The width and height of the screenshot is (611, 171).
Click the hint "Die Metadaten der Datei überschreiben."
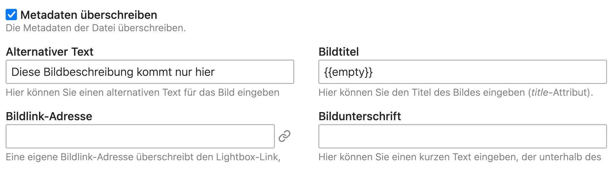95,28
